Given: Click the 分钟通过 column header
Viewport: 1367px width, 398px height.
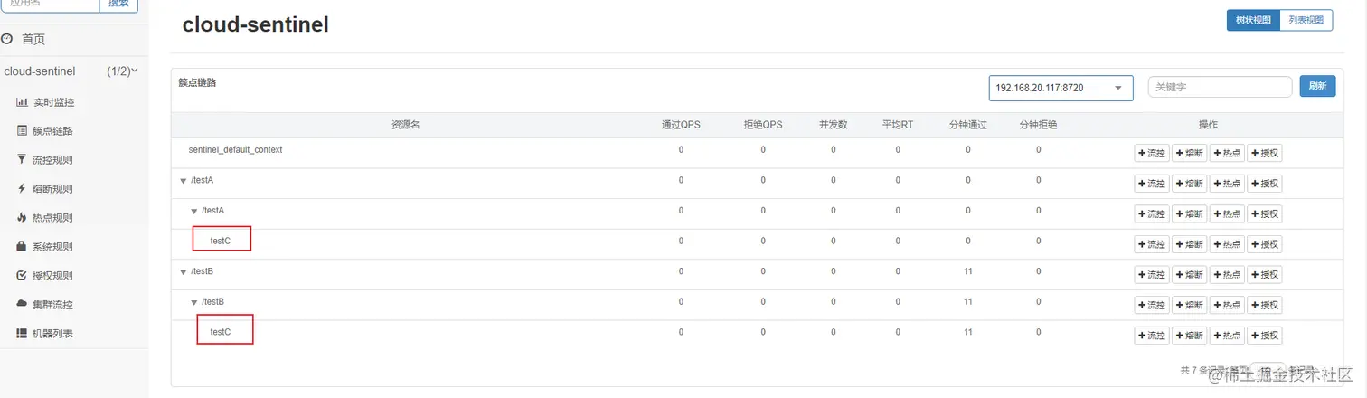Looking at the screenshot, I should click(967, 125).
